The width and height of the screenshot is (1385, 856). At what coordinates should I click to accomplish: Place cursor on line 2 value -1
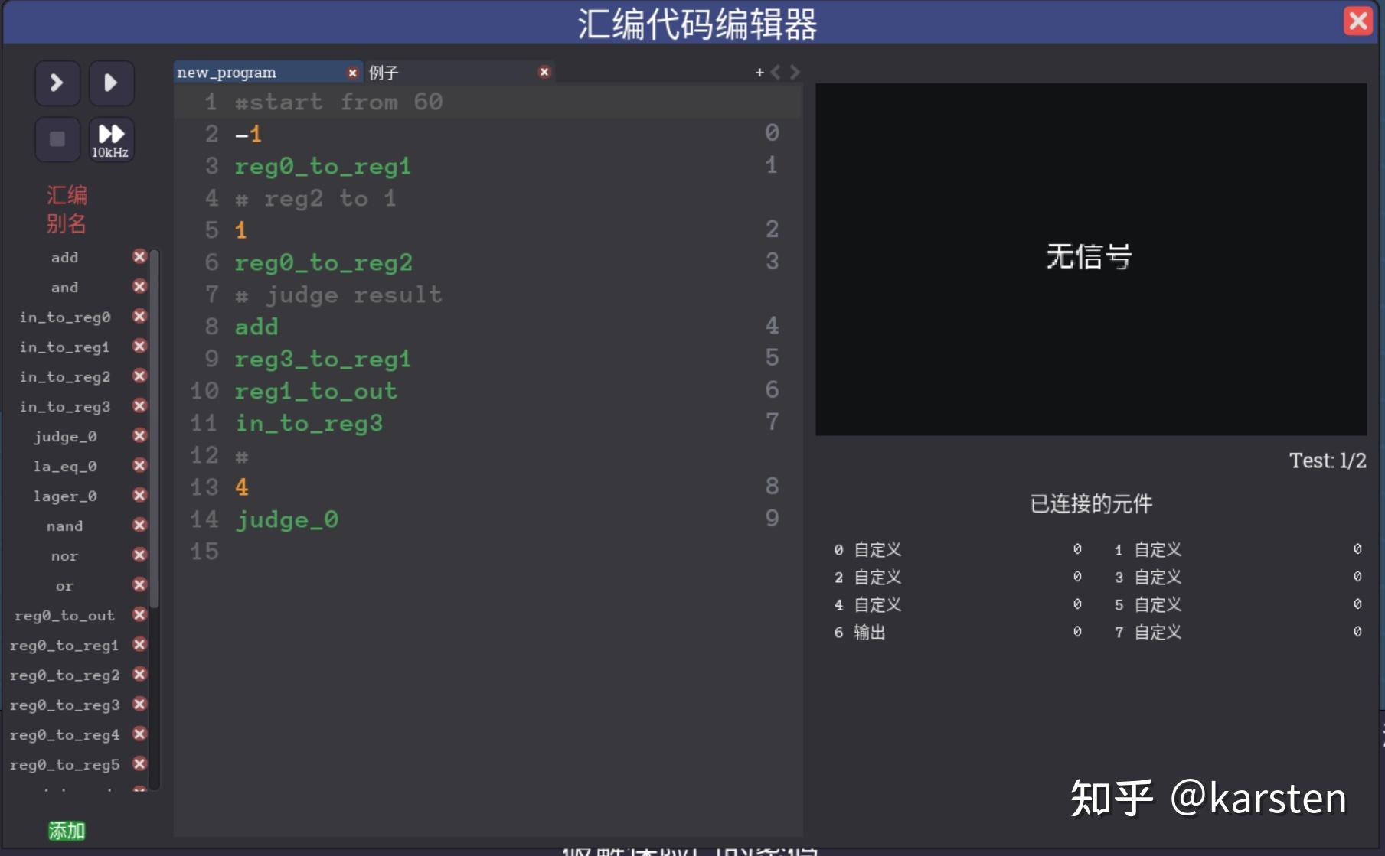pyautogui.click(x=248, y=134)
